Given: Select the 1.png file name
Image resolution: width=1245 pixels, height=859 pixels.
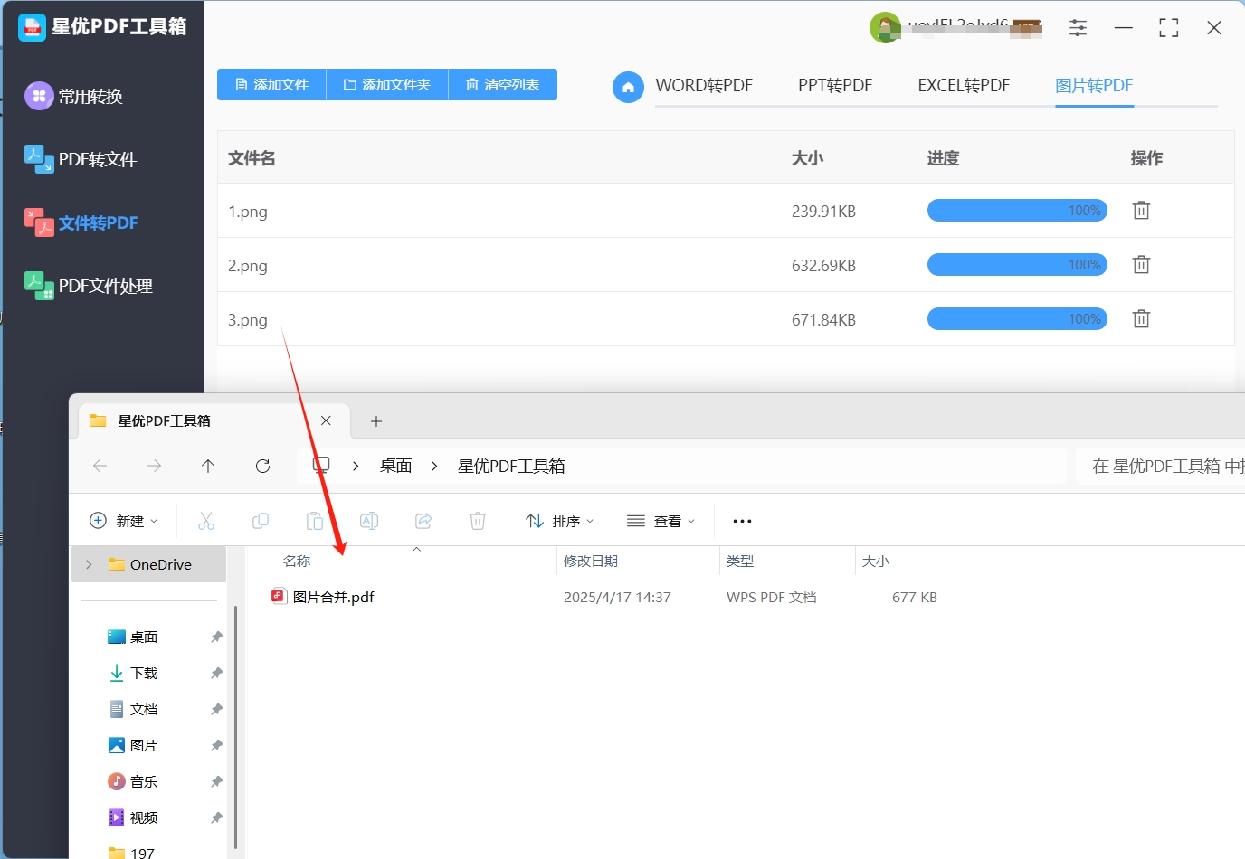Looking at the screenshot, I should (247, 212).
